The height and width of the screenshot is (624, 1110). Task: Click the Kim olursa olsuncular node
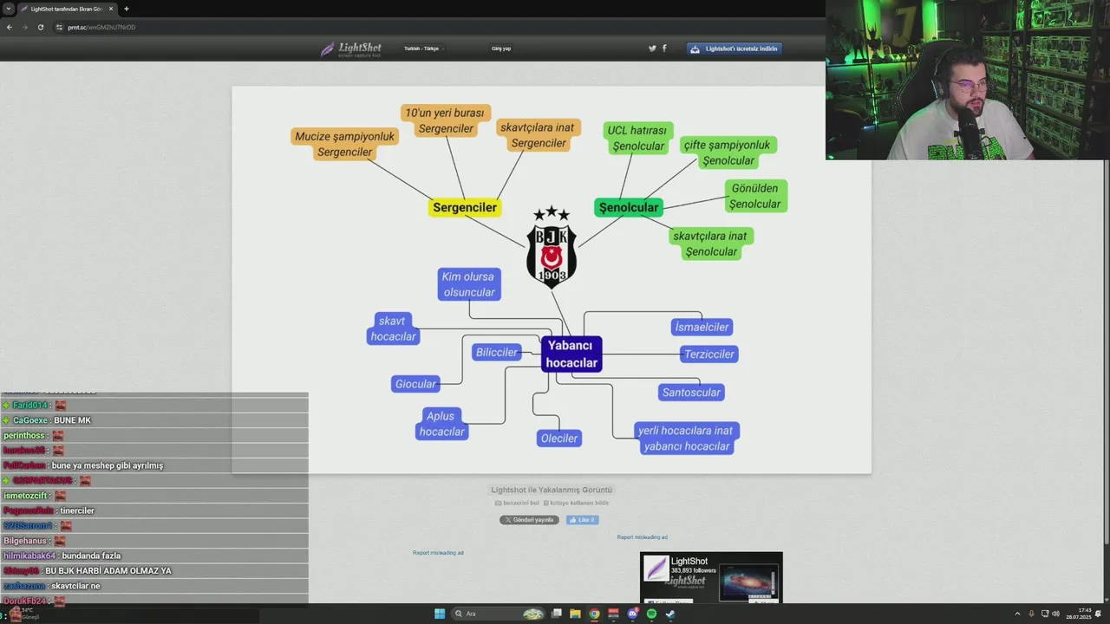pyautogui.click(x=468, y=284)
